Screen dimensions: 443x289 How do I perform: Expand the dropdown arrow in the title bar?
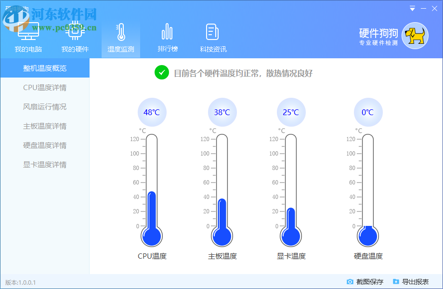coord(412,8)
